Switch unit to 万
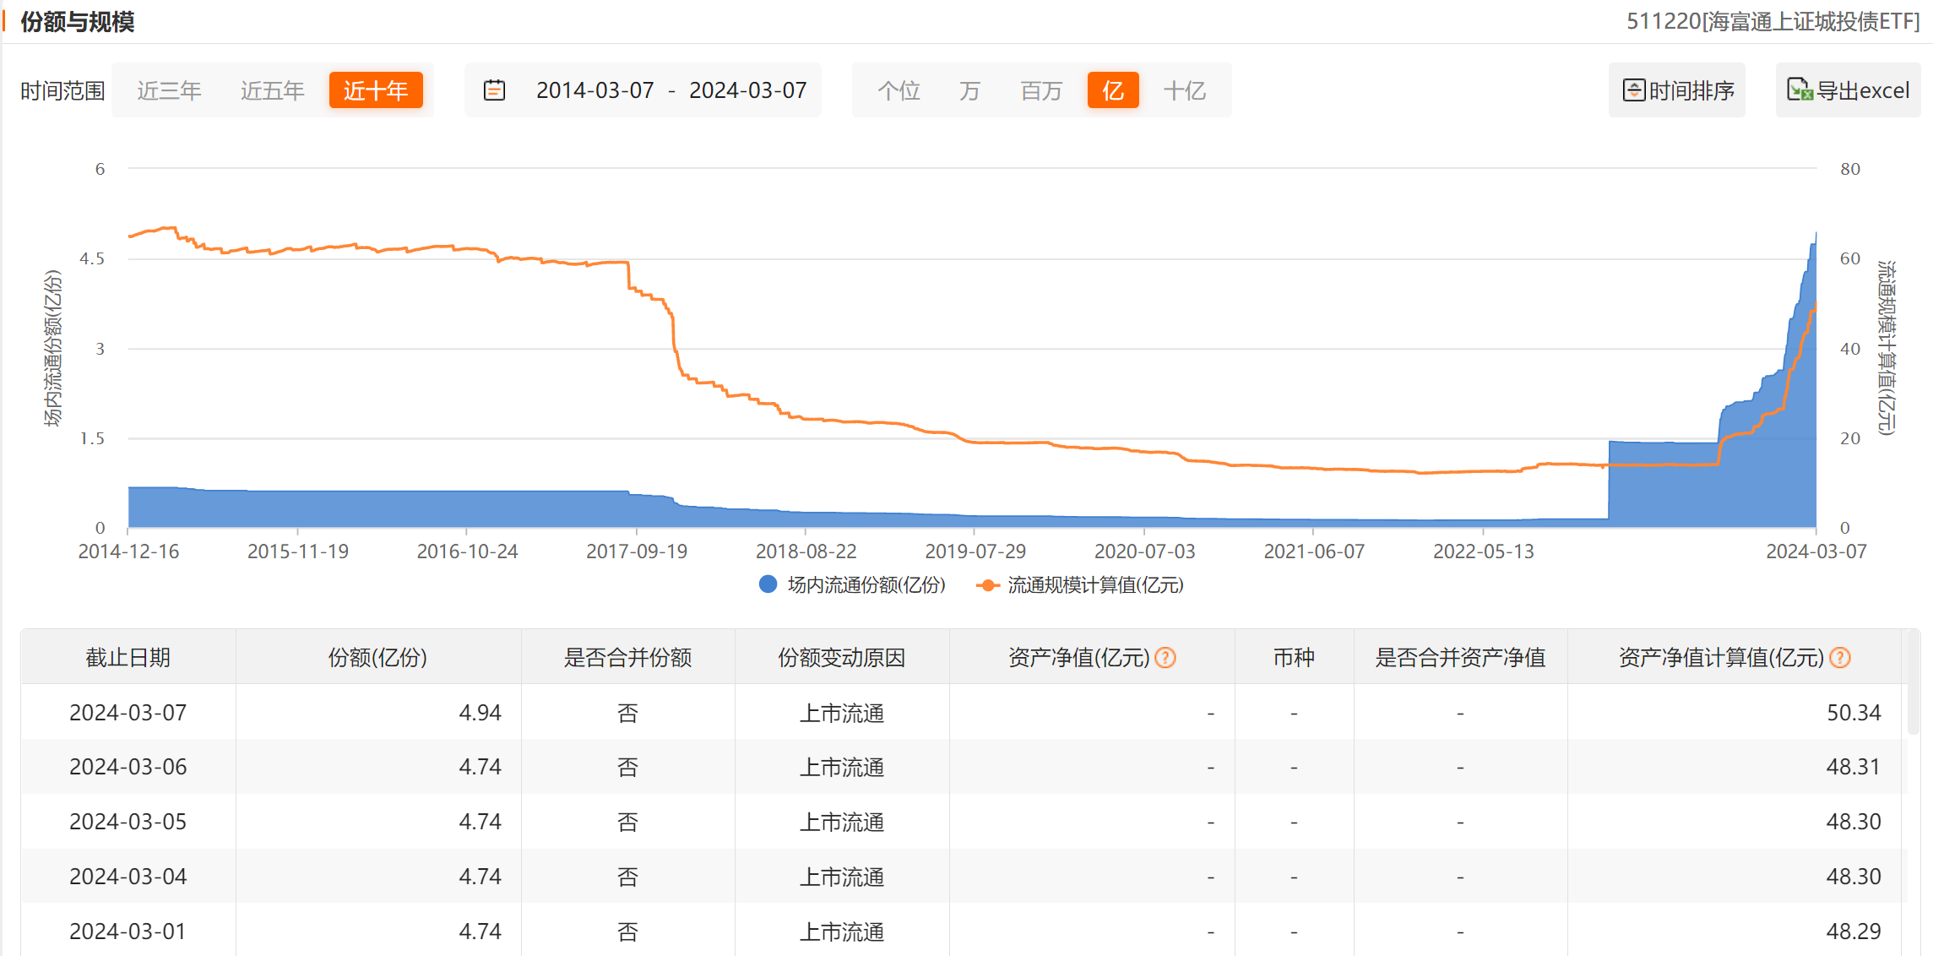Viewport: 1933px width, 956px height. pyautogui.click(x=969, y=90)
